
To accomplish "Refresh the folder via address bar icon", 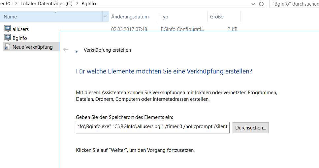I will click(261, 4).
